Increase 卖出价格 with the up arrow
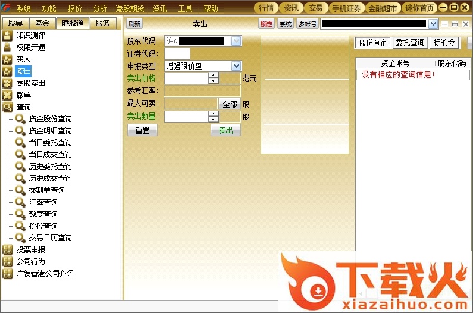 tap(214, 75)
